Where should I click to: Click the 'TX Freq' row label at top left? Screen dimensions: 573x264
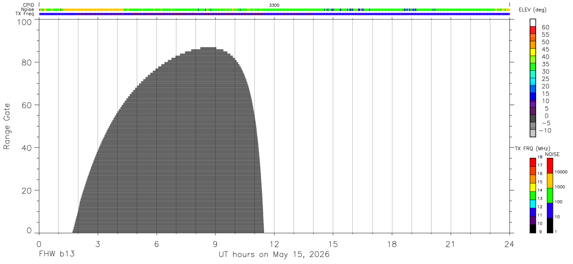pos(25,14)
